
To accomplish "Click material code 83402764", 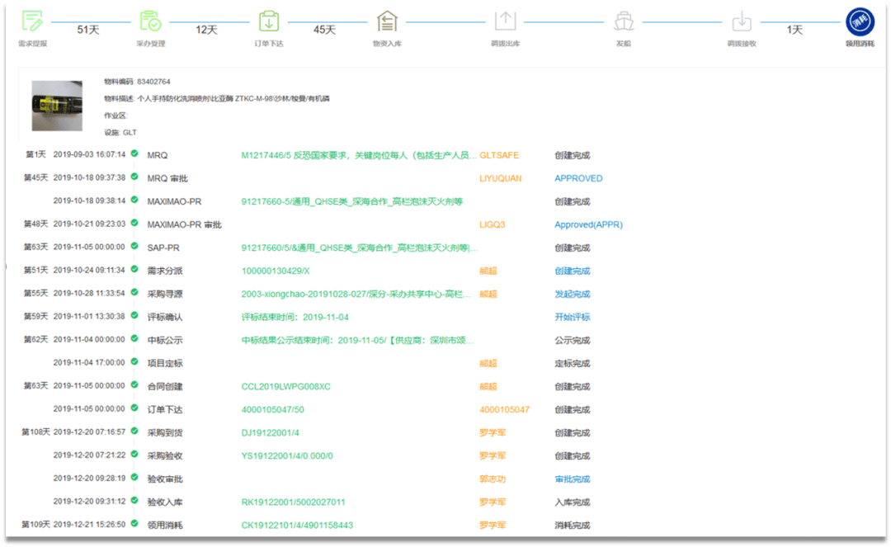I will 153,82.
